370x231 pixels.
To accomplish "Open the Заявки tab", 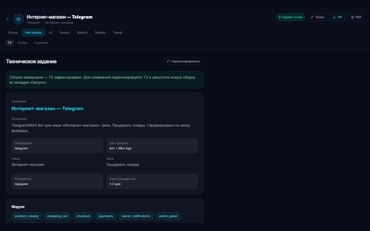I will 100,33.
